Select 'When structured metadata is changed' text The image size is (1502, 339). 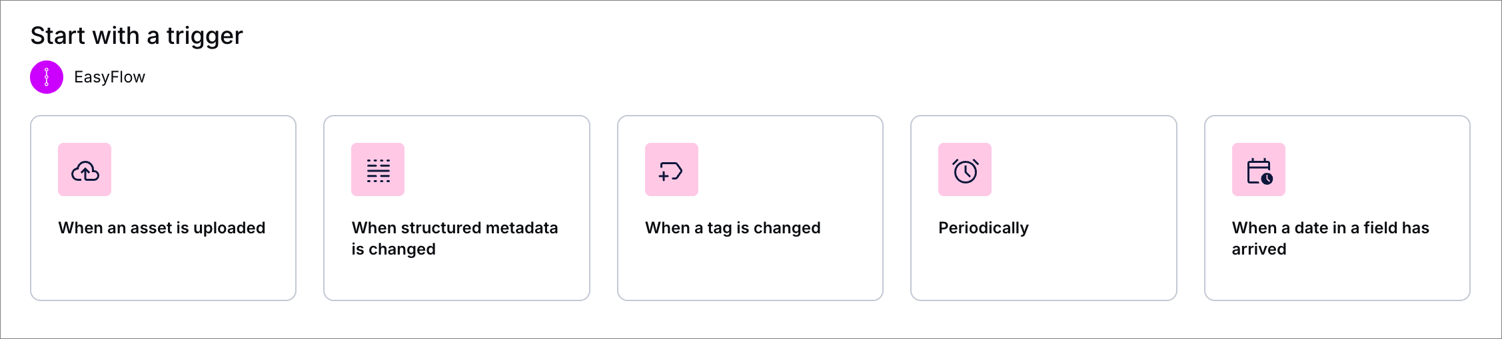click(454, 228)
